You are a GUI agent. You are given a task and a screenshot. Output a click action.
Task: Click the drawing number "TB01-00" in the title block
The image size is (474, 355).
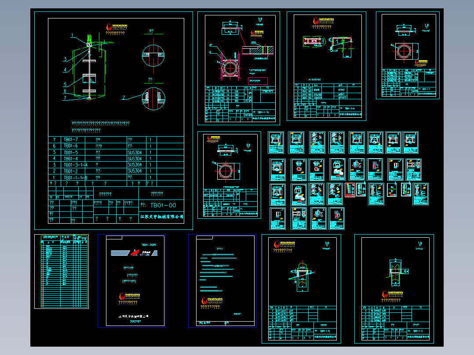tap(163, 206)
